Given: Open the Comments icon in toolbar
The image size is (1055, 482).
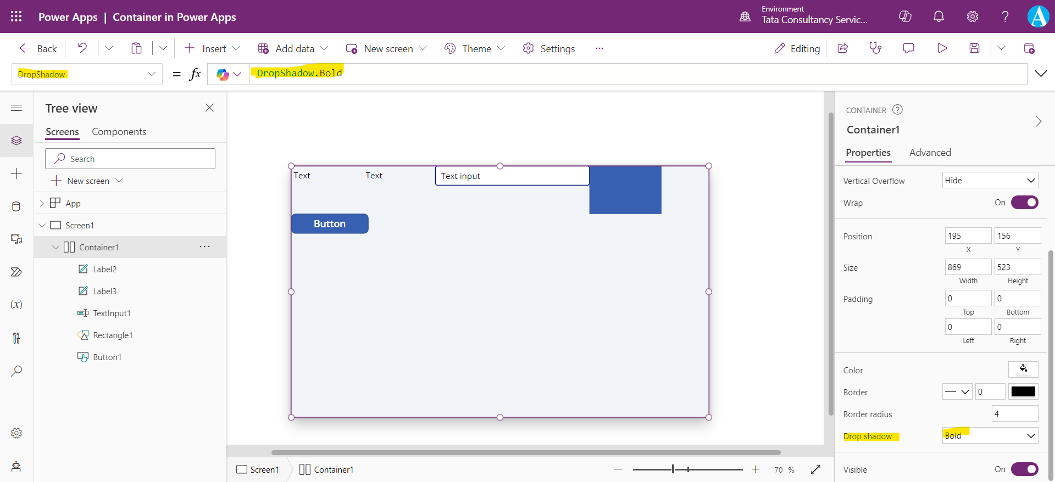Looking at the screenshot, I should click(x=908, y=48).
